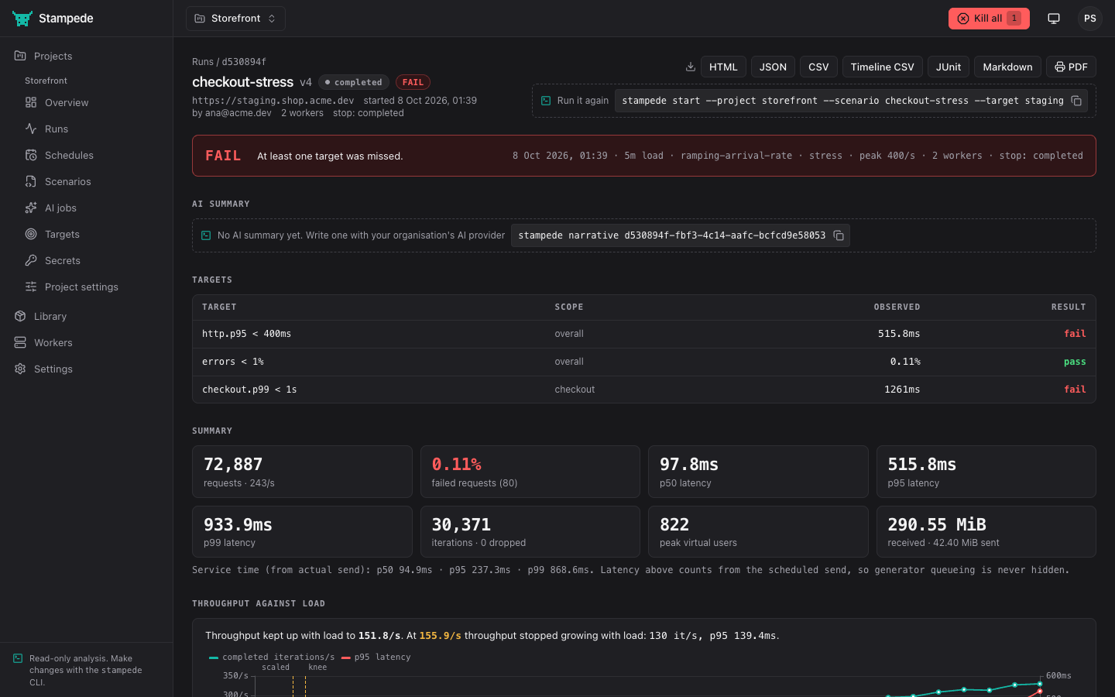This screenshot has width=1115, height=697.
Task: Open the PS user avatar menu
Action: 1090,19
